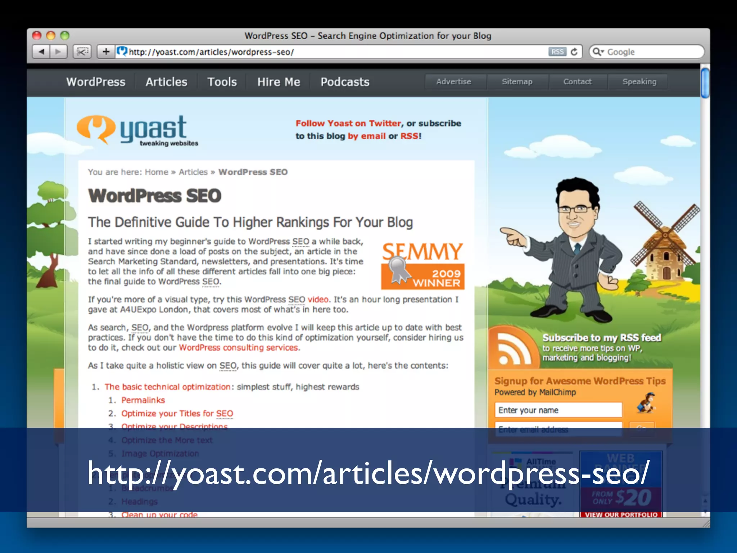The height and width of the screenshot is (553, 737).
Task: Open the Articles nav menu item
Action: point(166,82)
